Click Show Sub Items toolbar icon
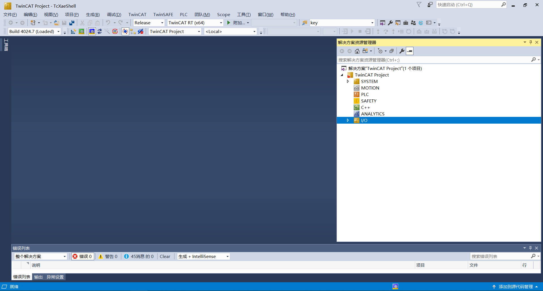 (x=133, y=32)
